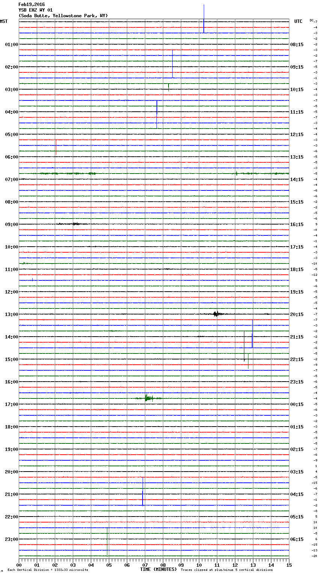The image size is (319, 575).
Task: Select the 13:00 MST row label
Action: tap(12, 314)
